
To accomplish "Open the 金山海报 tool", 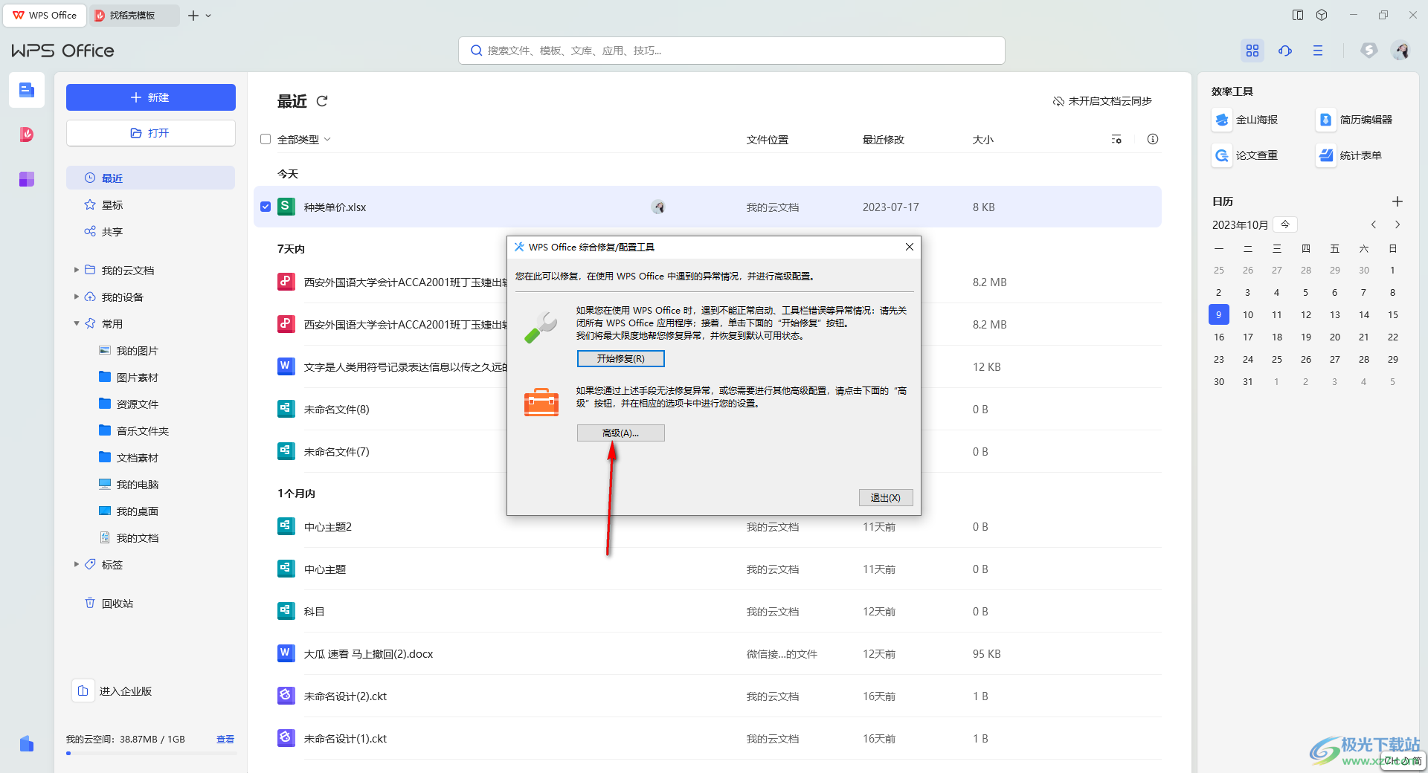I will coord(1246,120).
